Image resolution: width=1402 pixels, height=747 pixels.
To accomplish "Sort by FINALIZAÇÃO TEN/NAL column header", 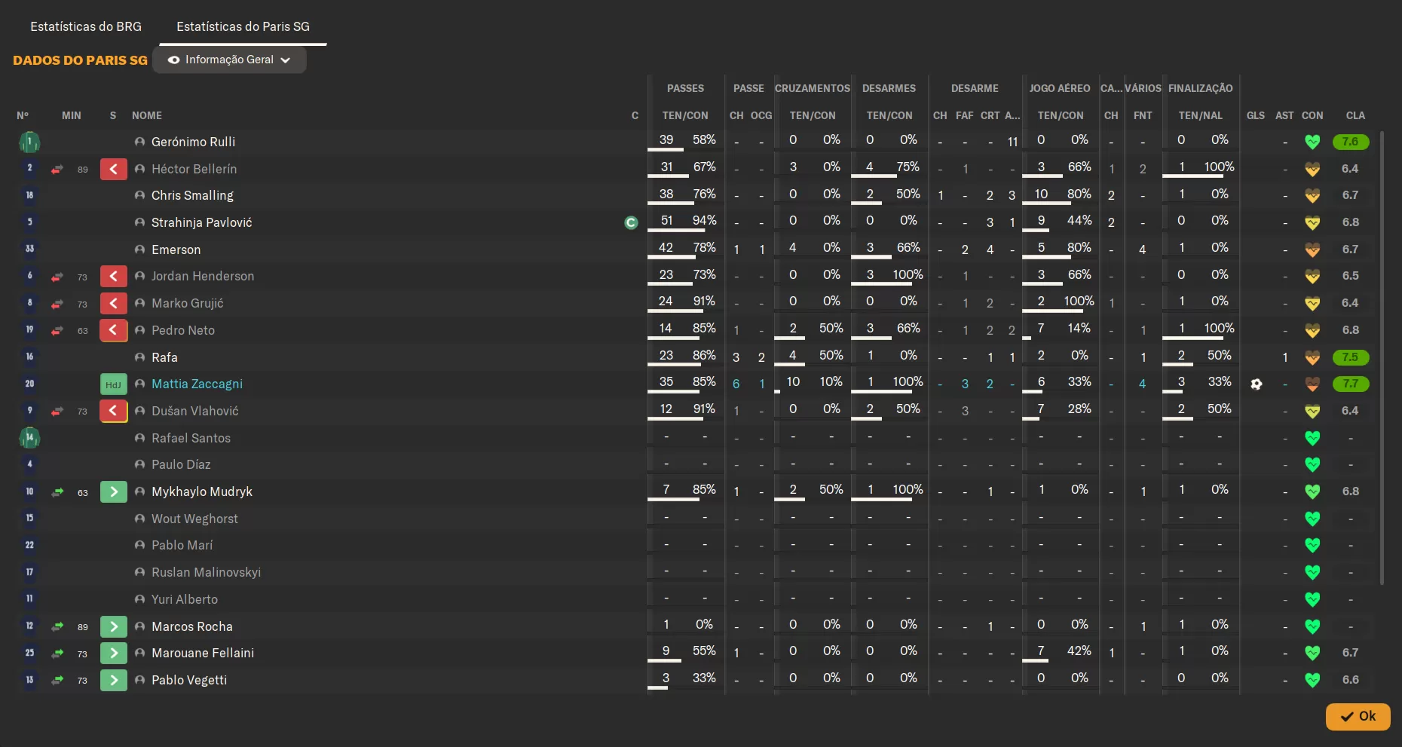I will (1201, 115).
